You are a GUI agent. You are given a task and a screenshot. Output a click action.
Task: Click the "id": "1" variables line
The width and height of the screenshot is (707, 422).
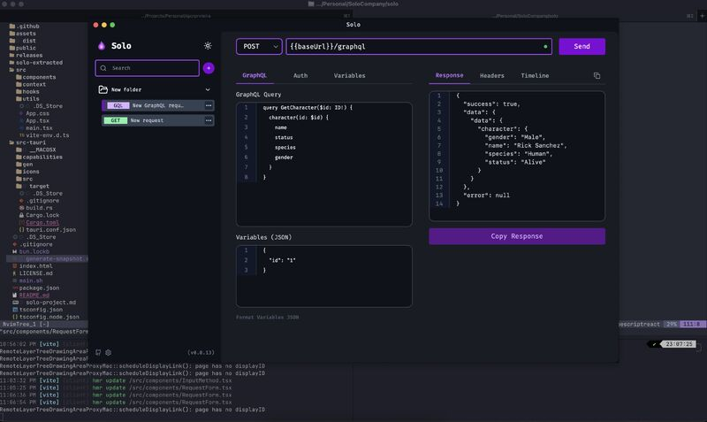(x=282, y=260)
